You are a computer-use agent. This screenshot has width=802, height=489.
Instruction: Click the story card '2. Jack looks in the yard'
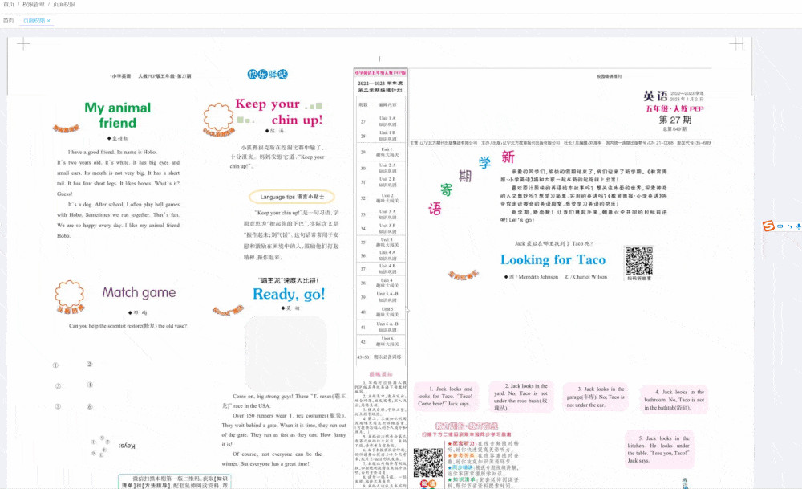[520, 397]
